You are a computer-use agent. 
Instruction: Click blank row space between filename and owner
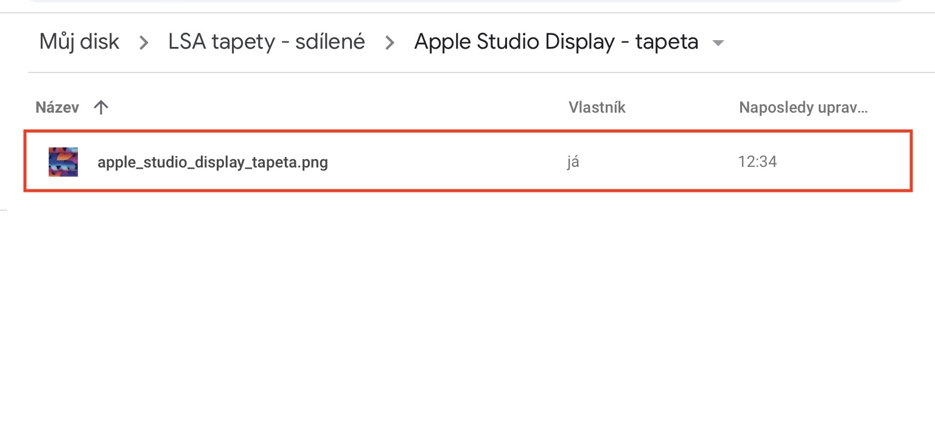pos(444,163)
